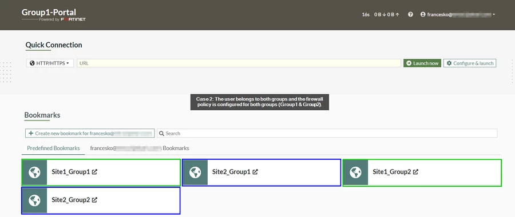Click the help question mark icon
This screenshot has height=217, width=515.
410,14
